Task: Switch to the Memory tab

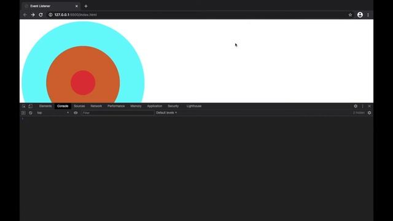Action: coord(136,106)
